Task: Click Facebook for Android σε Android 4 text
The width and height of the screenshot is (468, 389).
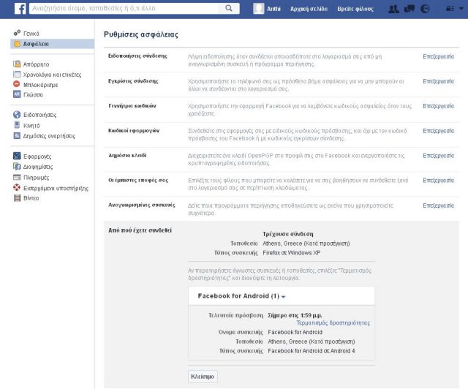Action: point(312,351)
